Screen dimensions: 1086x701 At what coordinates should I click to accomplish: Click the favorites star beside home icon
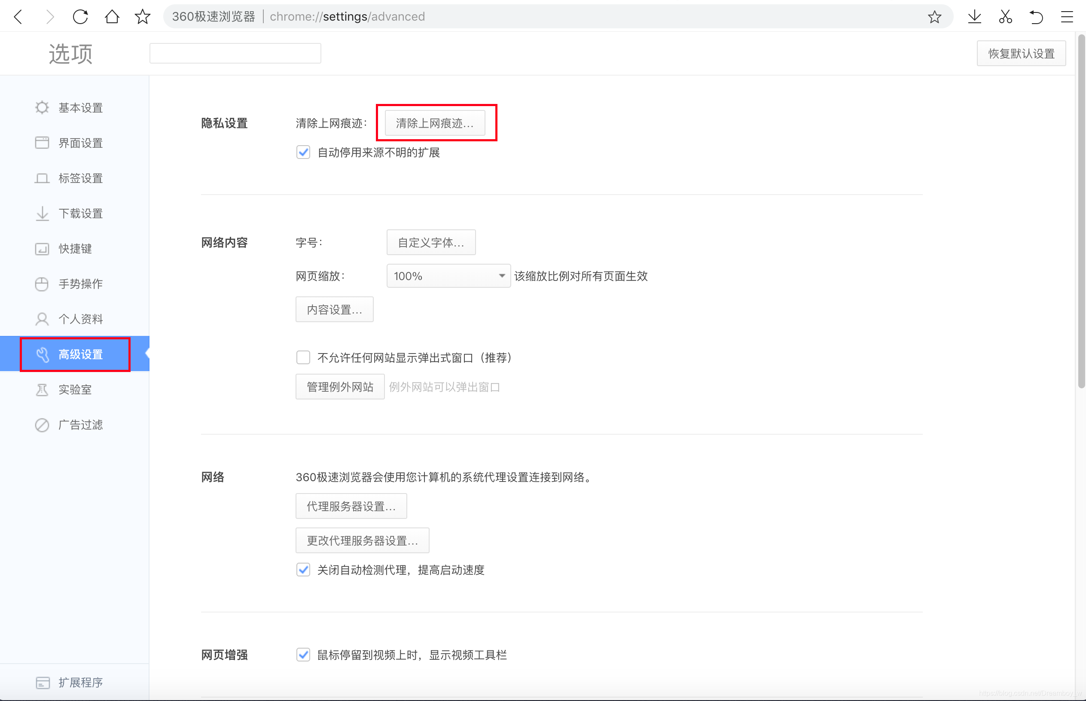[143, 17]
